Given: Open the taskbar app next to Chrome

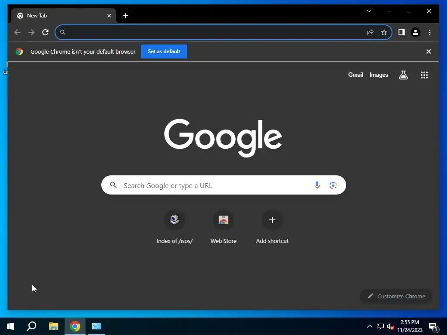Looking at the screenshot, I should [x=96, y=326].
